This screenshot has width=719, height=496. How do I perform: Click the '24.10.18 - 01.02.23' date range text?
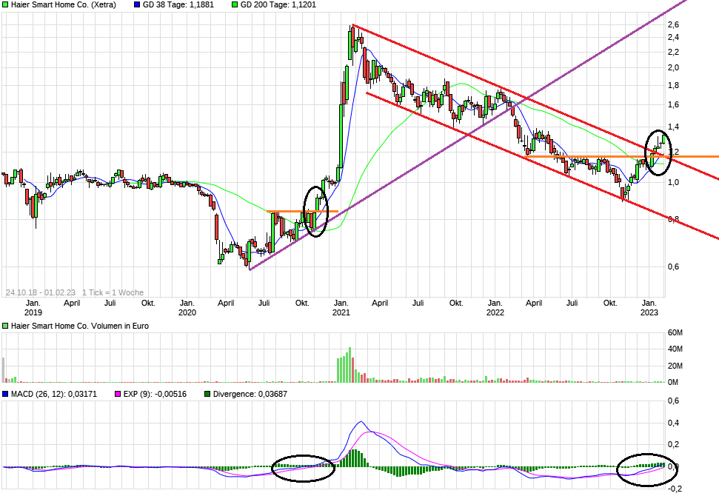(41, 292)
